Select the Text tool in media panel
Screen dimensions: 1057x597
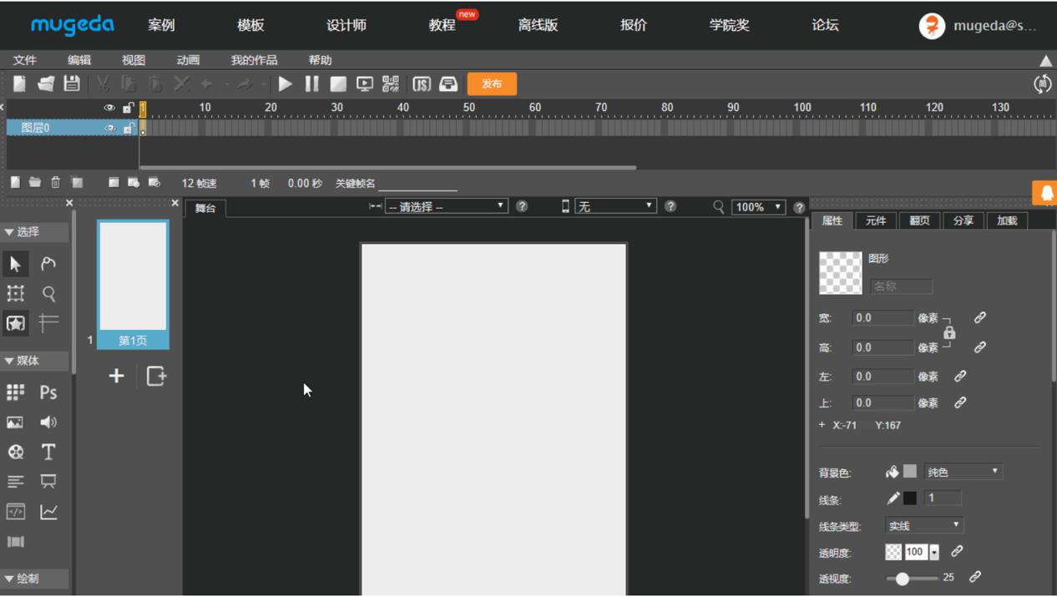pos(48,452)
